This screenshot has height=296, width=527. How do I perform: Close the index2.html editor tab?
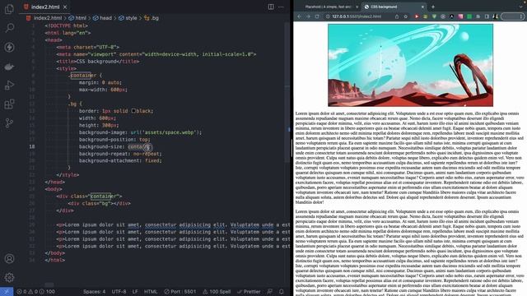(65, 7)
